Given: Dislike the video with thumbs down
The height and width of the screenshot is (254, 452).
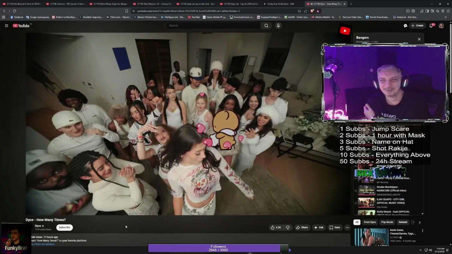Looking at the screenshot, I should [287, 228].
